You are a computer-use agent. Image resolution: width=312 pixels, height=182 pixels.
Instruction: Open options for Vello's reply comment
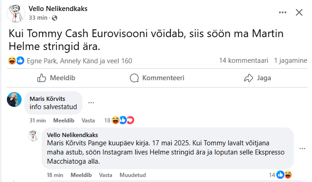pos(302,149)
